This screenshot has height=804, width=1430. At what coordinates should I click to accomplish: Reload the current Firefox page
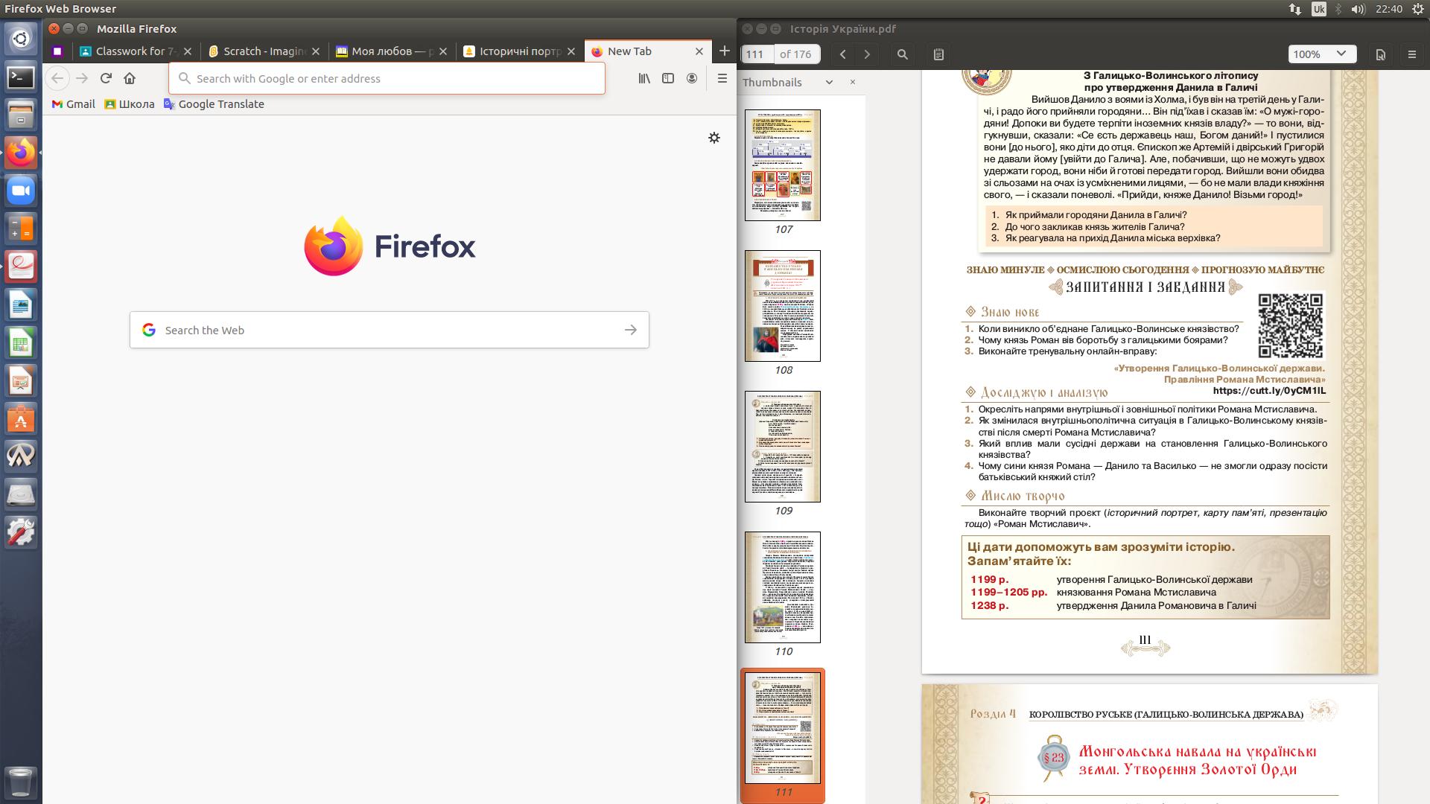(x=106, y=78)
